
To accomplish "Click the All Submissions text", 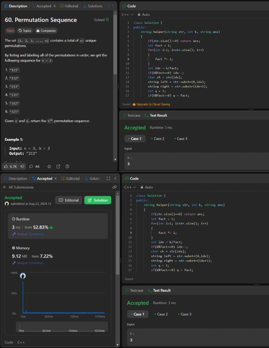I will pos(21,187).
